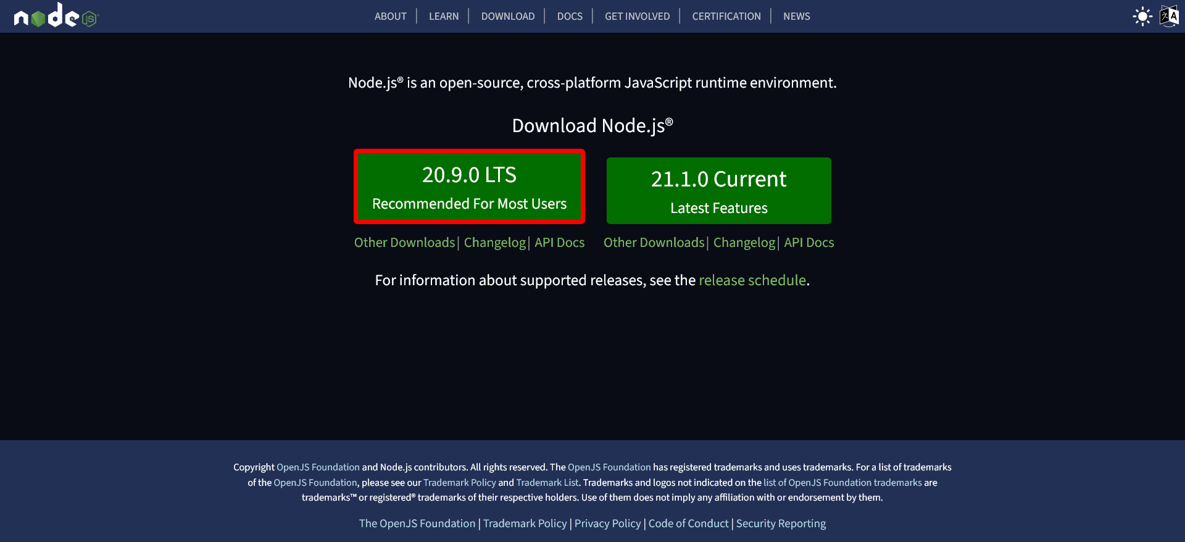
Task: Open the DOCS nav item
Action: [570, 16]
